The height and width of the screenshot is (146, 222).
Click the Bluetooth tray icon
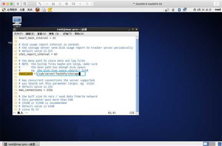click(179, 10)
